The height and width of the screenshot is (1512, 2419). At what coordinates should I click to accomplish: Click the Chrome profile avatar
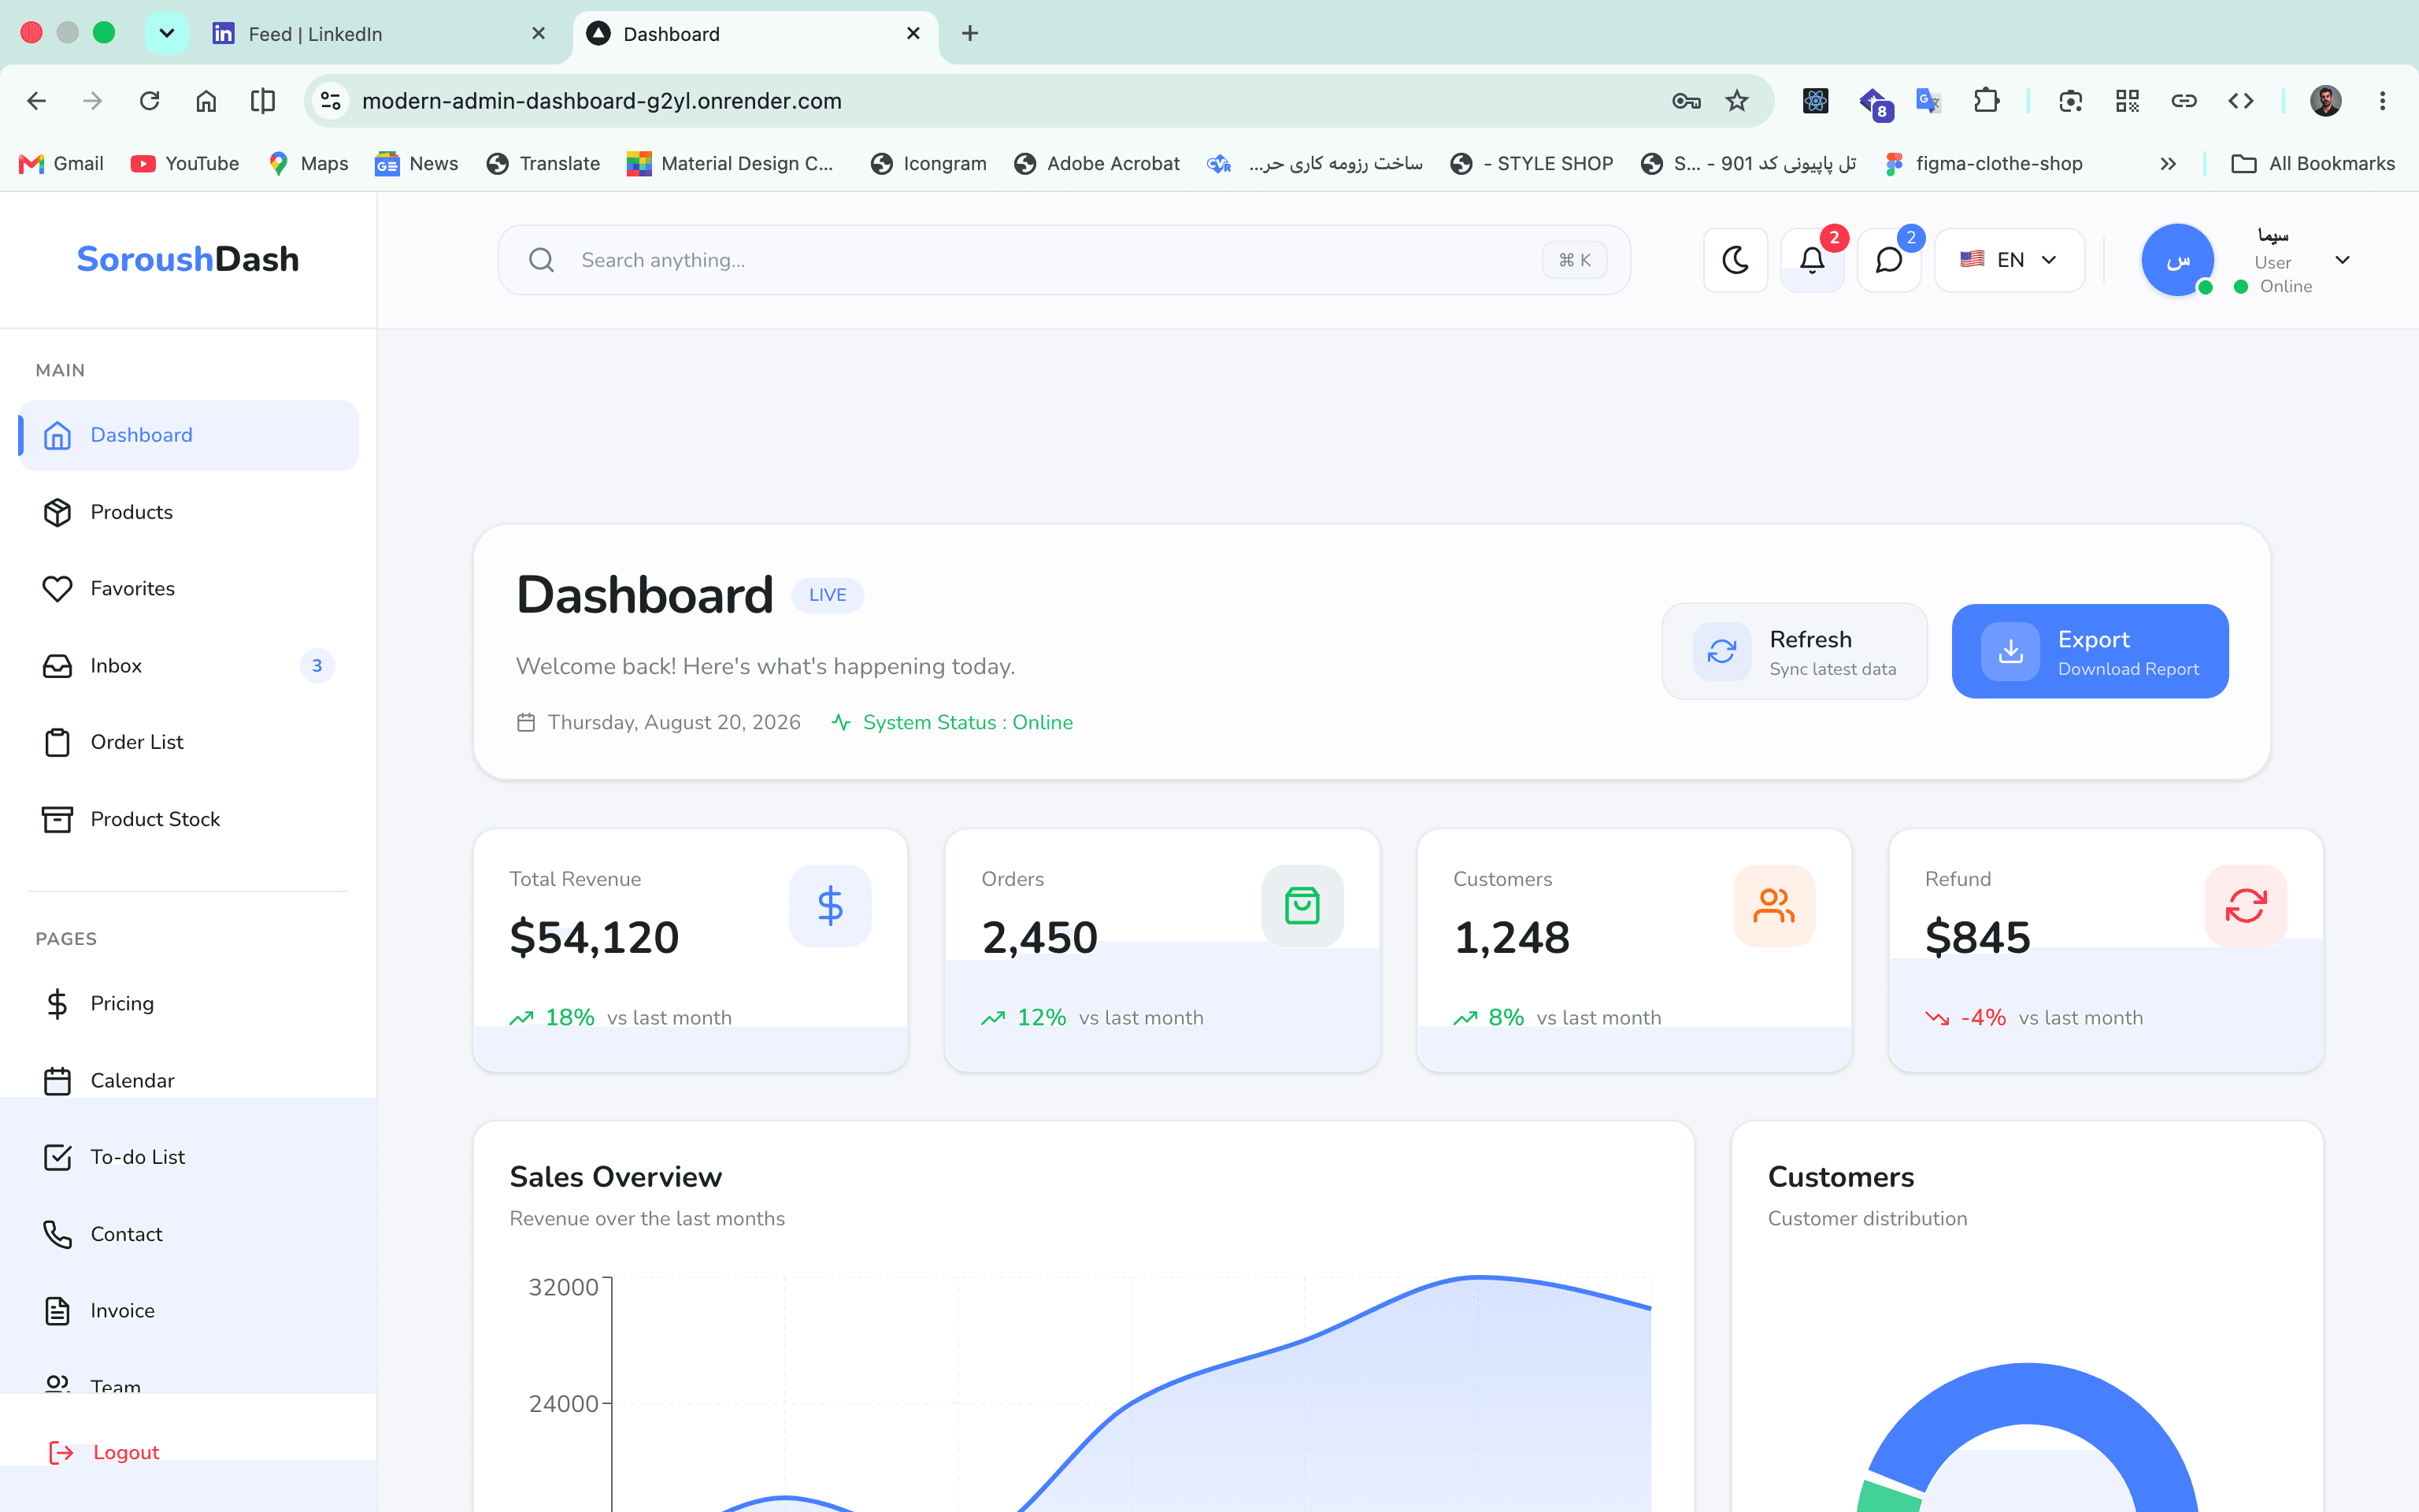tap(2326, 101)
